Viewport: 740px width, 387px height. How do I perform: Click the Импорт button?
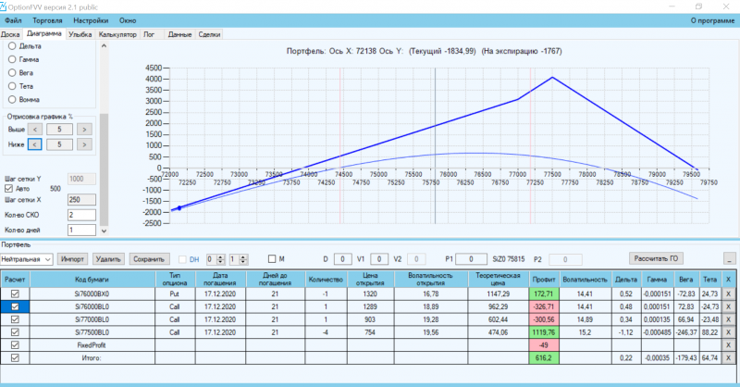73,259
